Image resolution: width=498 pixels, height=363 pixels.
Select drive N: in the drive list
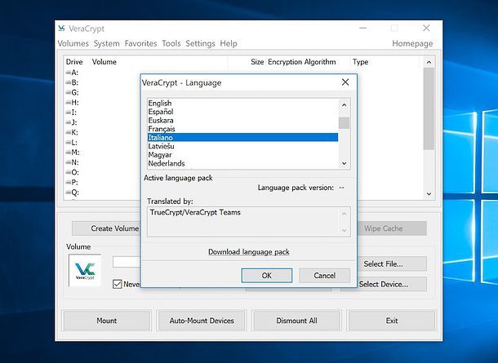point(72,162)
